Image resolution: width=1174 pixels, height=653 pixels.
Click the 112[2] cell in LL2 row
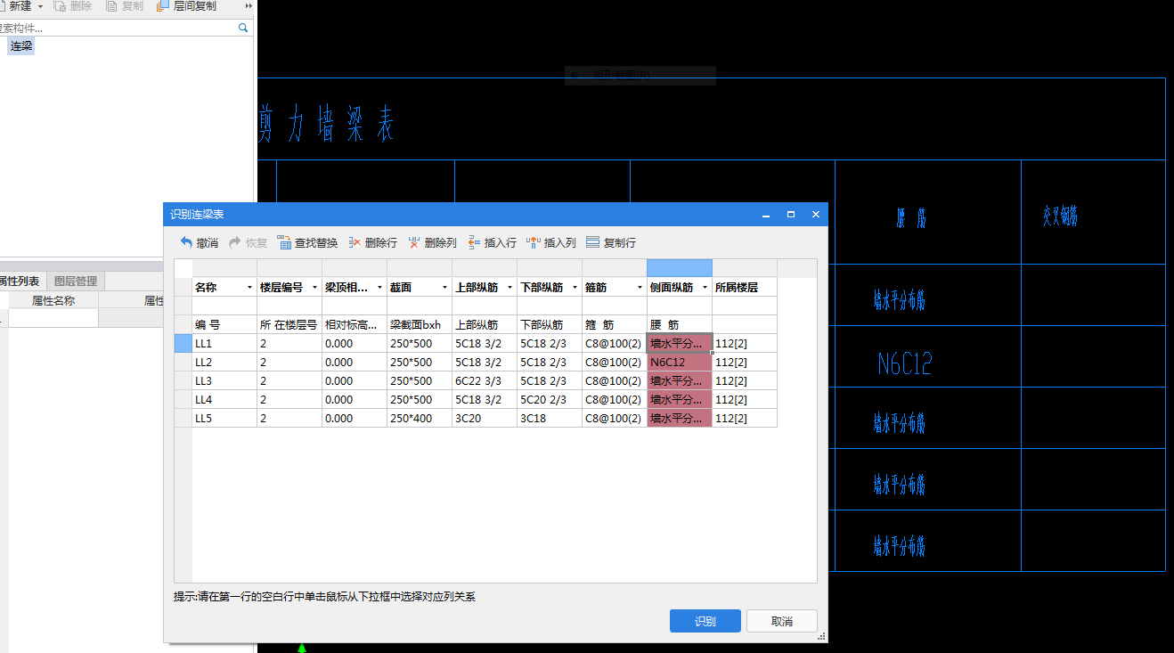click(745, 363)
